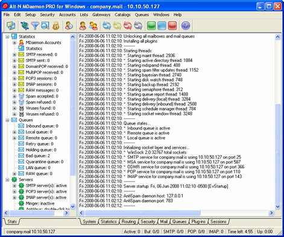Open the Queues menu
This screenshot has height=237, width=284.
[142, 14]
